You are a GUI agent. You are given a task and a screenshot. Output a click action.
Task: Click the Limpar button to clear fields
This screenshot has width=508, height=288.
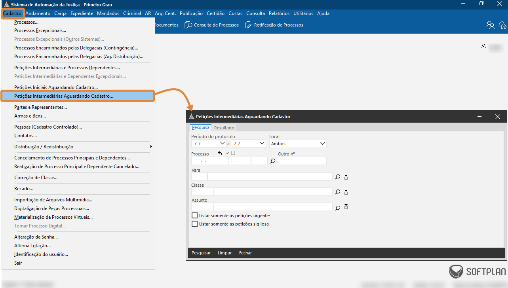pos(225,253)
